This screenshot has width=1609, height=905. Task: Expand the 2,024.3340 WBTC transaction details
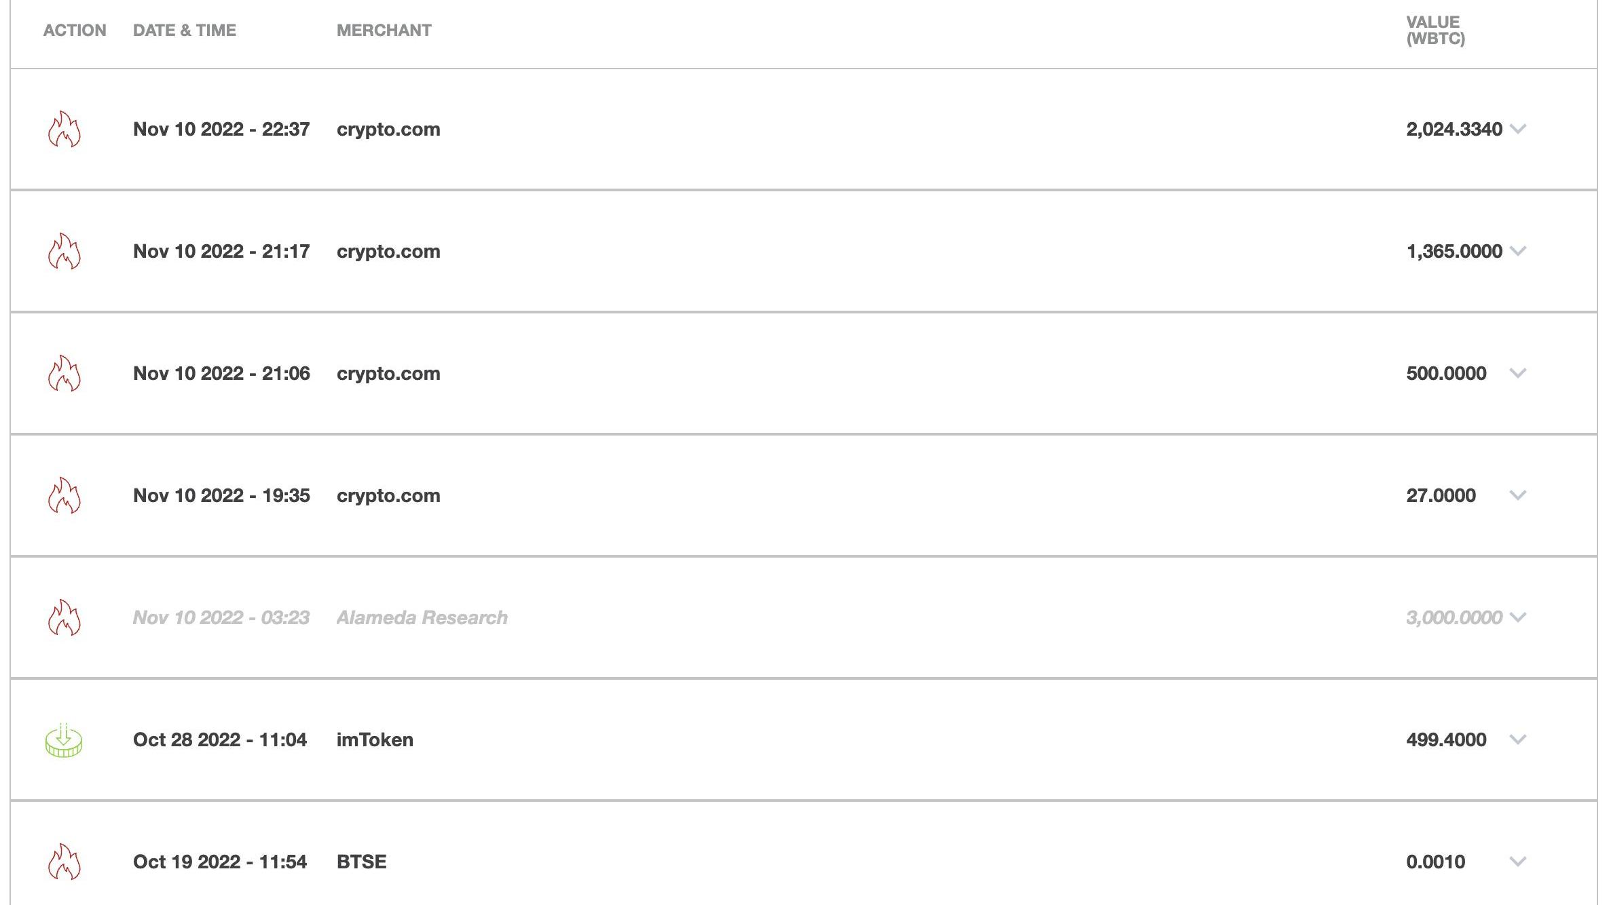pyautogui.click(x=1518, y=129)
